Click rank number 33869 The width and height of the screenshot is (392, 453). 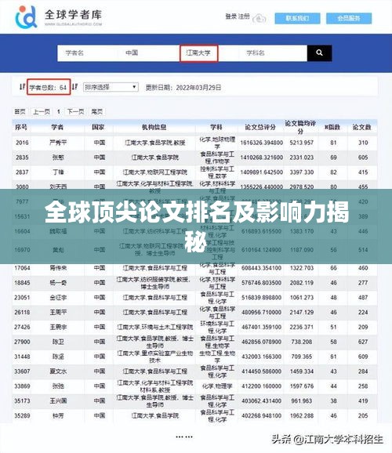22,386
